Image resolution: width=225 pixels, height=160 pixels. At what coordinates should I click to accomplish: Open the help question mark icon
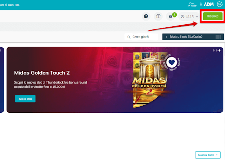click(x=146, y=16)
